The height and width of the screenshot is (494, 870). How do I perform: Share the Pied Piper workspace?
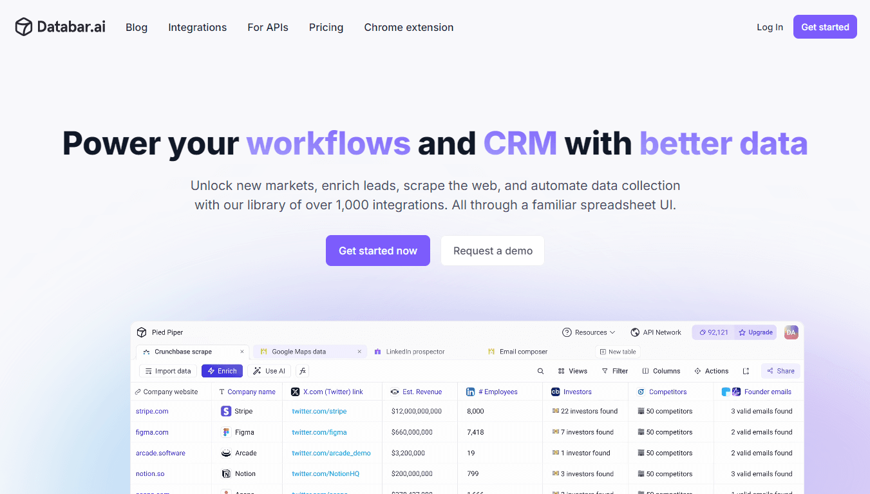click(780, 371)
